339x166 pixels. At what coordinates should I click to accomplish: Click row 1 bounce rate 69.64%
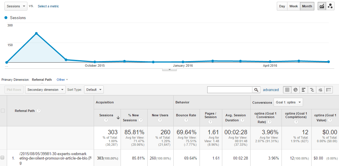[190, 158]
